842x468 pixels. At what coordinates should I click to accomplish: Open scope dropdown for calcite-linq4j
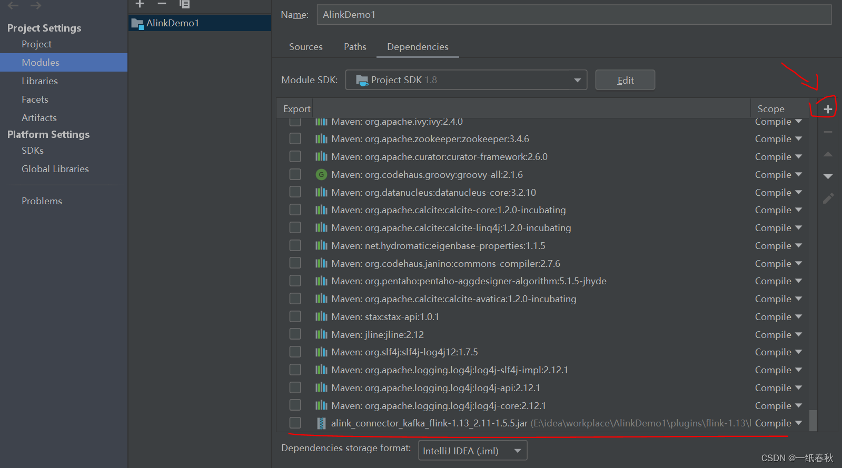778,228
